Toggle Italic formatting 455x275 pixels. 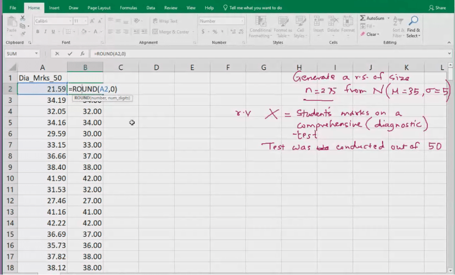click(x=45, y=31)
